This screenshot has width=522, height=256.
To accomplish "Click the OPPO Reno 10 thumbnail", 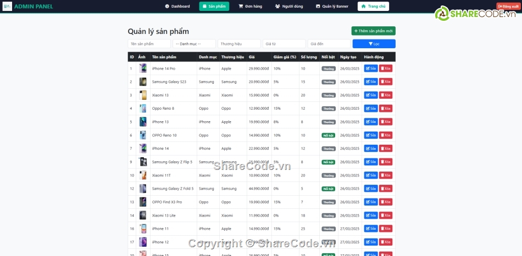I will tap(143, 135).
